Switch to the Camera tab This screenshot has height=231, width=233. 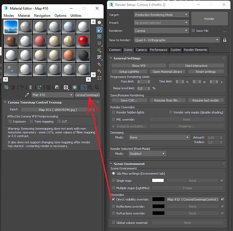[x=141, y=50]
